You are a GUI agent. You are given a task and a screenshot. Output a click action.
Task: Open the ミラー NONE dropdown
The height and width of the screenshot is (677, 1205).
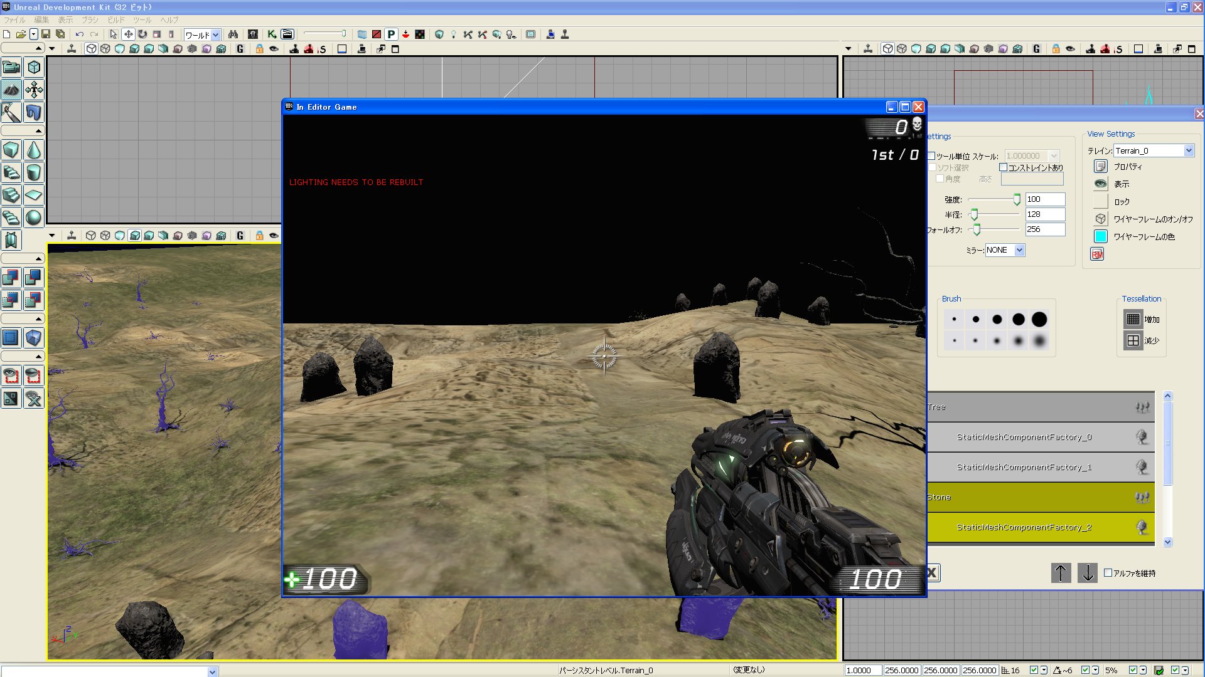[x=1019, y=250]
